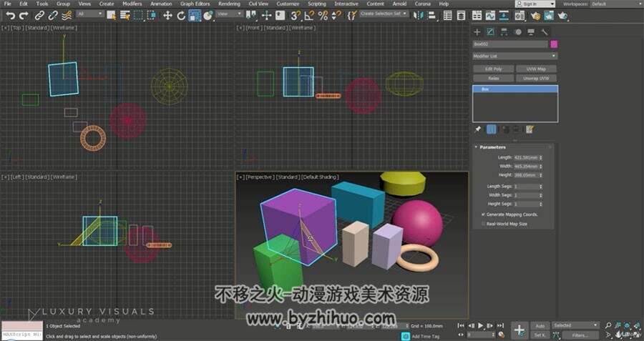Open the Layer Explorer icon
This screenshot has width=644, height=341.
(462, 16)
